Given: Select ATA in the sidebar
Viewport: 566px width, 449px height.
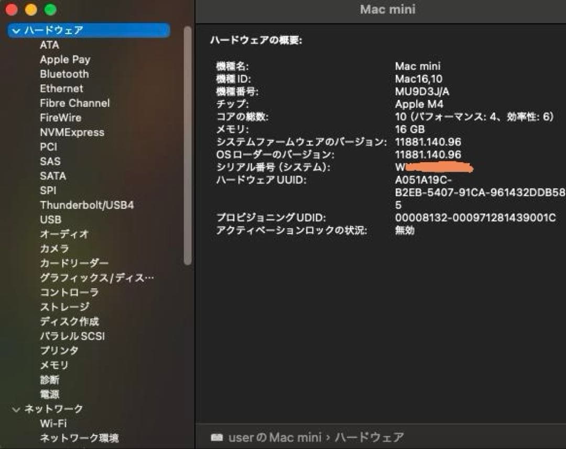Looking at the screenshot, I should pos(49,45).
